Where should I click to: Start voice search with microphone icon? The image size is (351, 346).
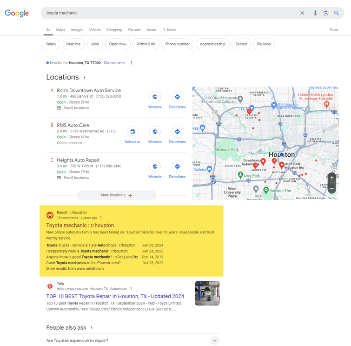[x=315, y=13]
